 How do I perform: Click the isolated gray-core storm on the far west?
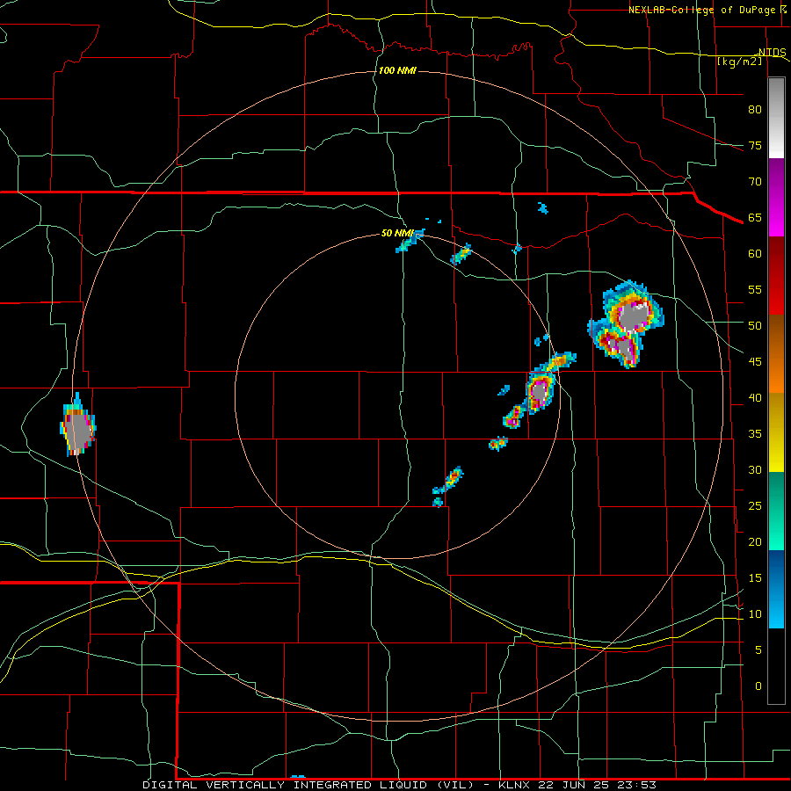[x=77, y=425]
